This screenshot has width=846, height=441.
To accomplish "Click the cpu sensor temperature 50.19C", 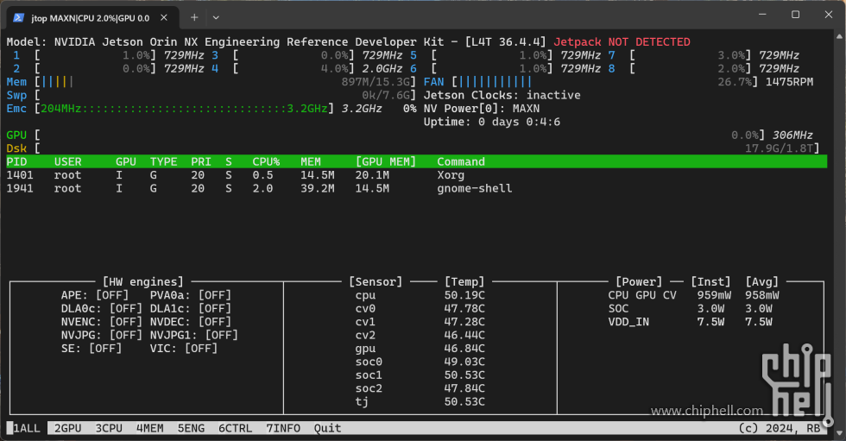I will pos(464,295).
